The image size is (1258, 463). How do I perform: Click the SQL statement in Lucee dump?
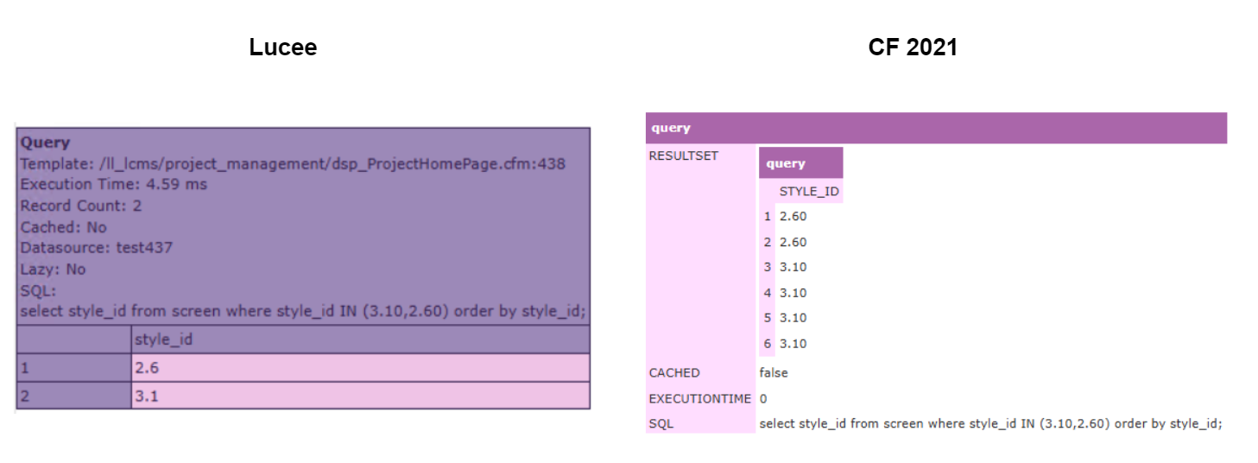pos(302,311)
